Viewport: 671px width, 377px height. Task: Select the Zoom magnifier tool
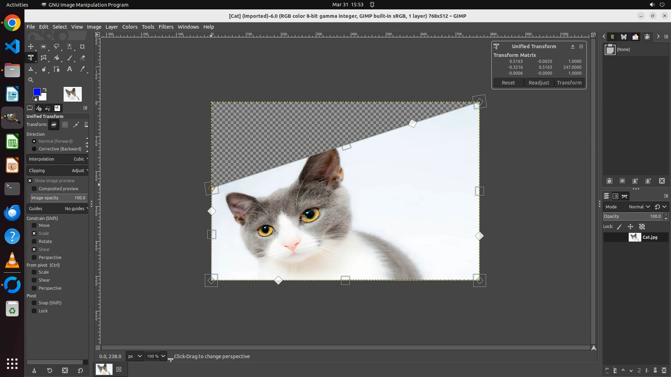[31, 80]
